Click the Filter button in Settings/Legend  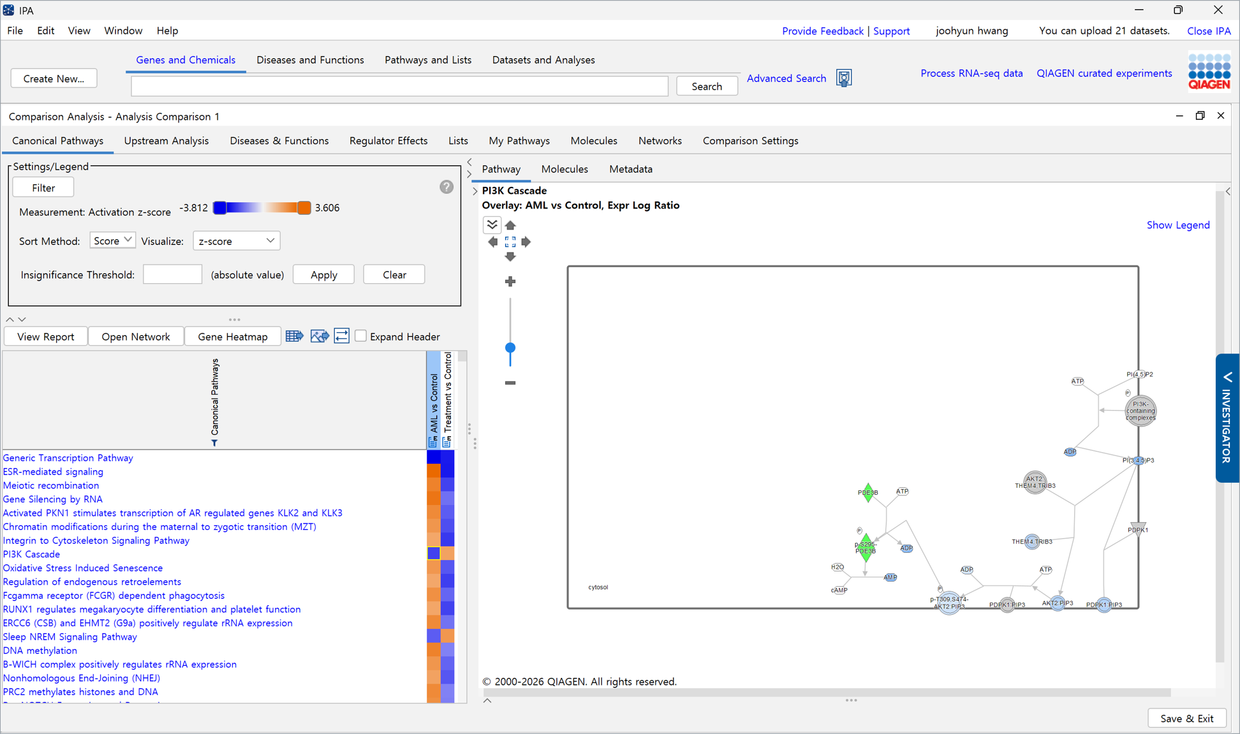pos(43,187)
